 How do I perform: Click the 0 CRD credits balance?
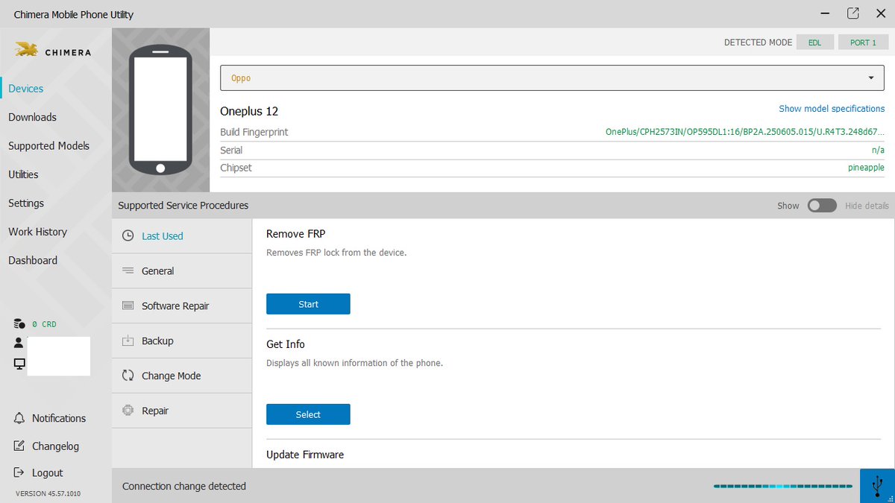click(x=44, y=324)
